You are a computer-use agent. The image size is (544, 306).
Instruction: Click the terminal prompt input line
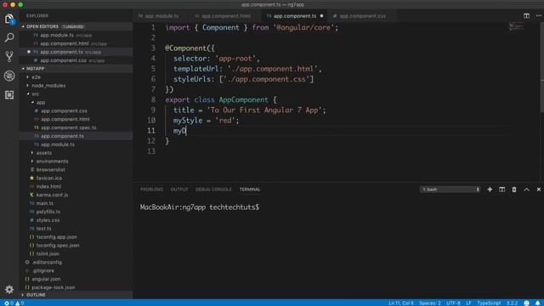[x=200, y=207]
